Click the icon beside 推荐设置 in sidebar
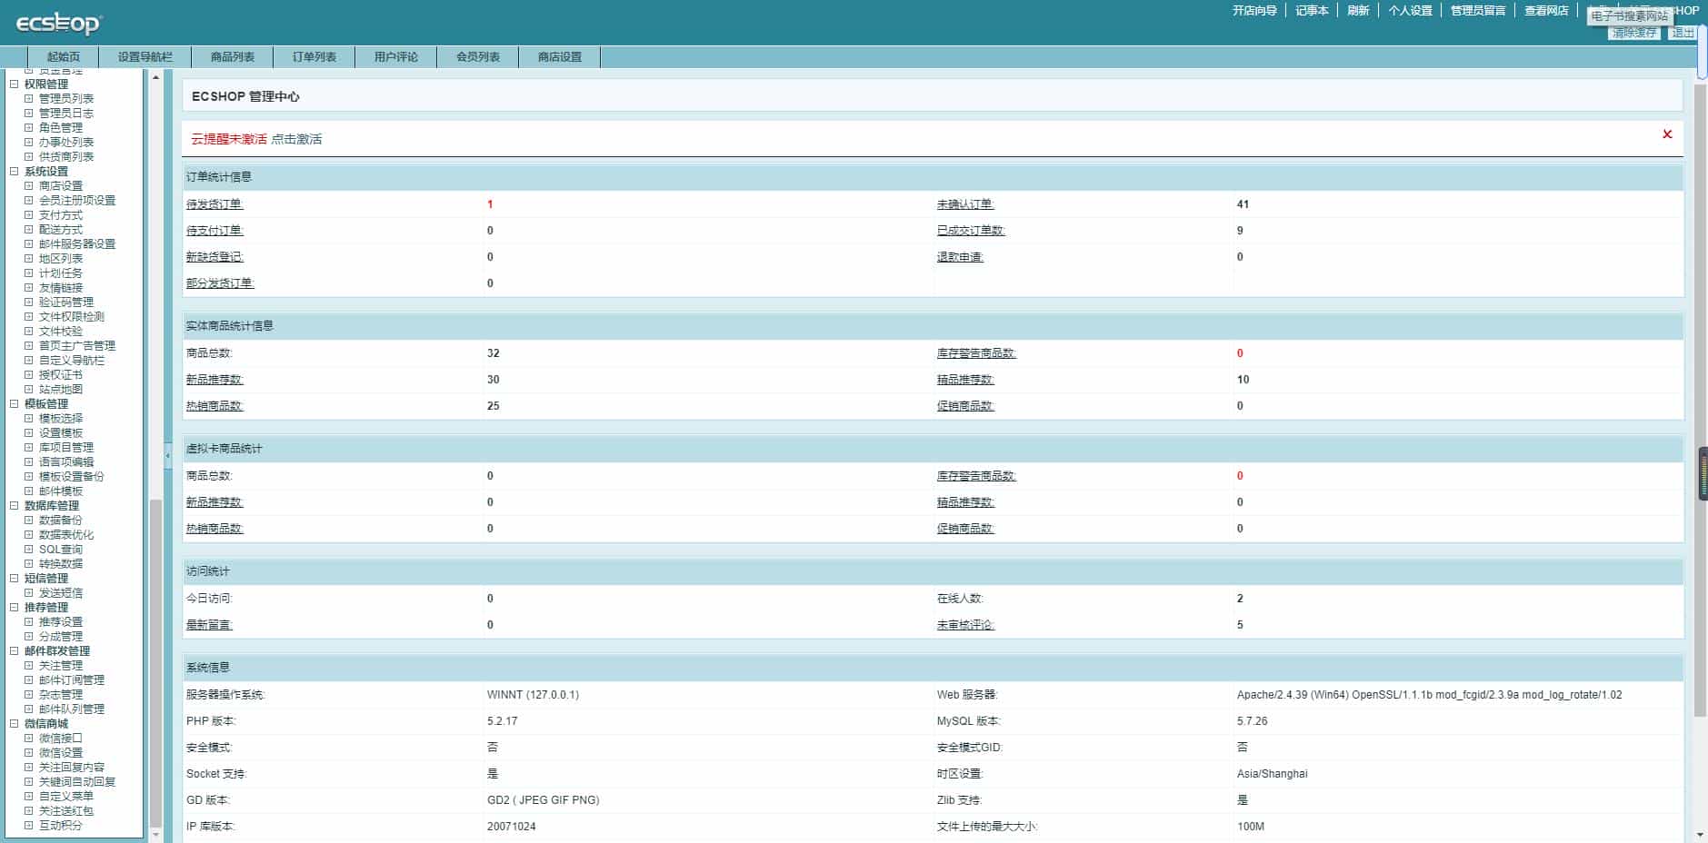The image size is (1708, 843). coord(28,622)
